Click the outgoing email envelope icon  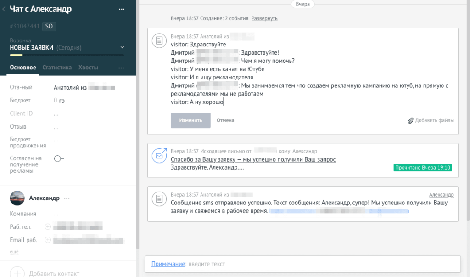tap(159, 155)
